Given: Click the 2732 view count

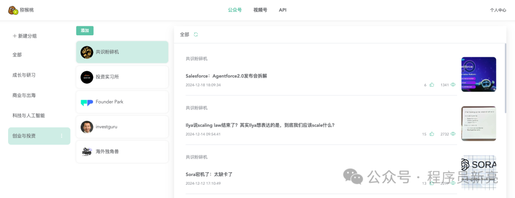Looking at the screenshot, I should point(445,134).
